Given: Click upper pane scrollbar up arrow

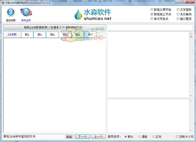Looking at the screenshot, I should point(190,33).
